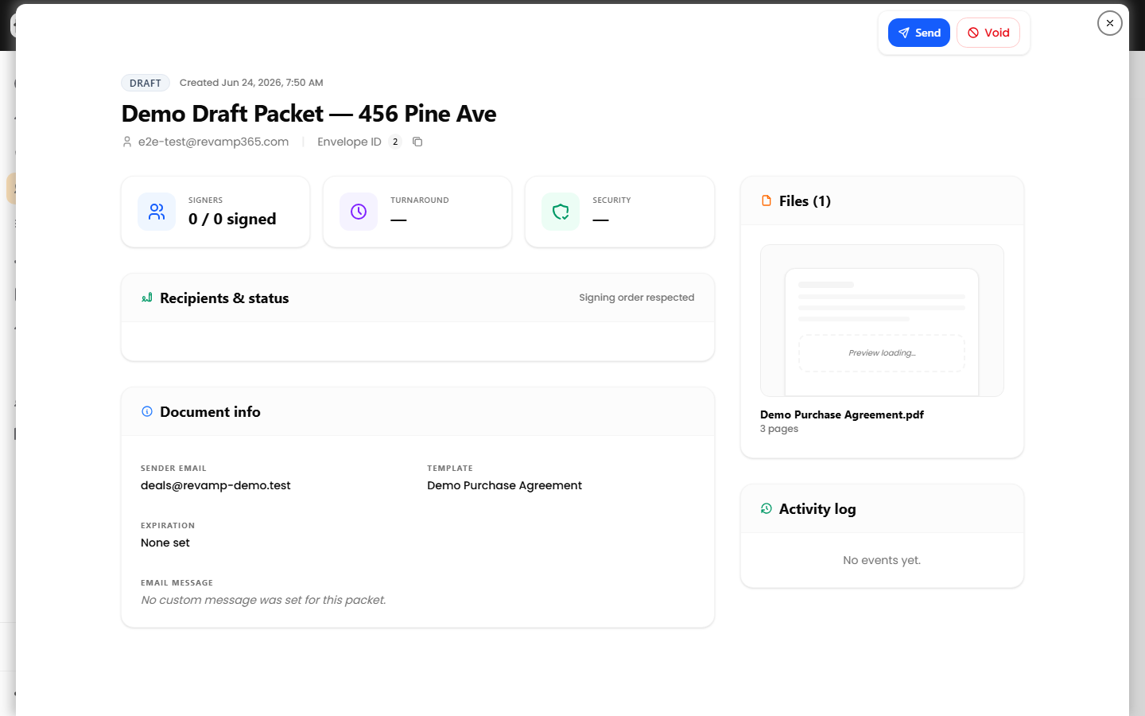Viewport: 1145px width, 716px height.
Task: Open the Demo Purchase Agreement preview thumbnail
Action: point(882,321)
